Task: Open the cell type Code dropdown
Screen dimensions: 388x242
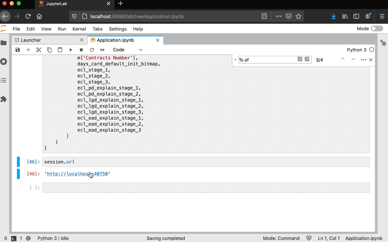Action: (x=128, y=50)
